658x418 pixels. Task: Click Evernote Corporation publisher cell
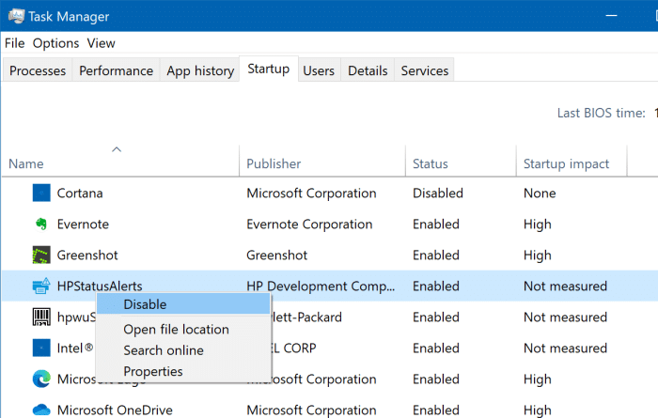coord(309,224)
